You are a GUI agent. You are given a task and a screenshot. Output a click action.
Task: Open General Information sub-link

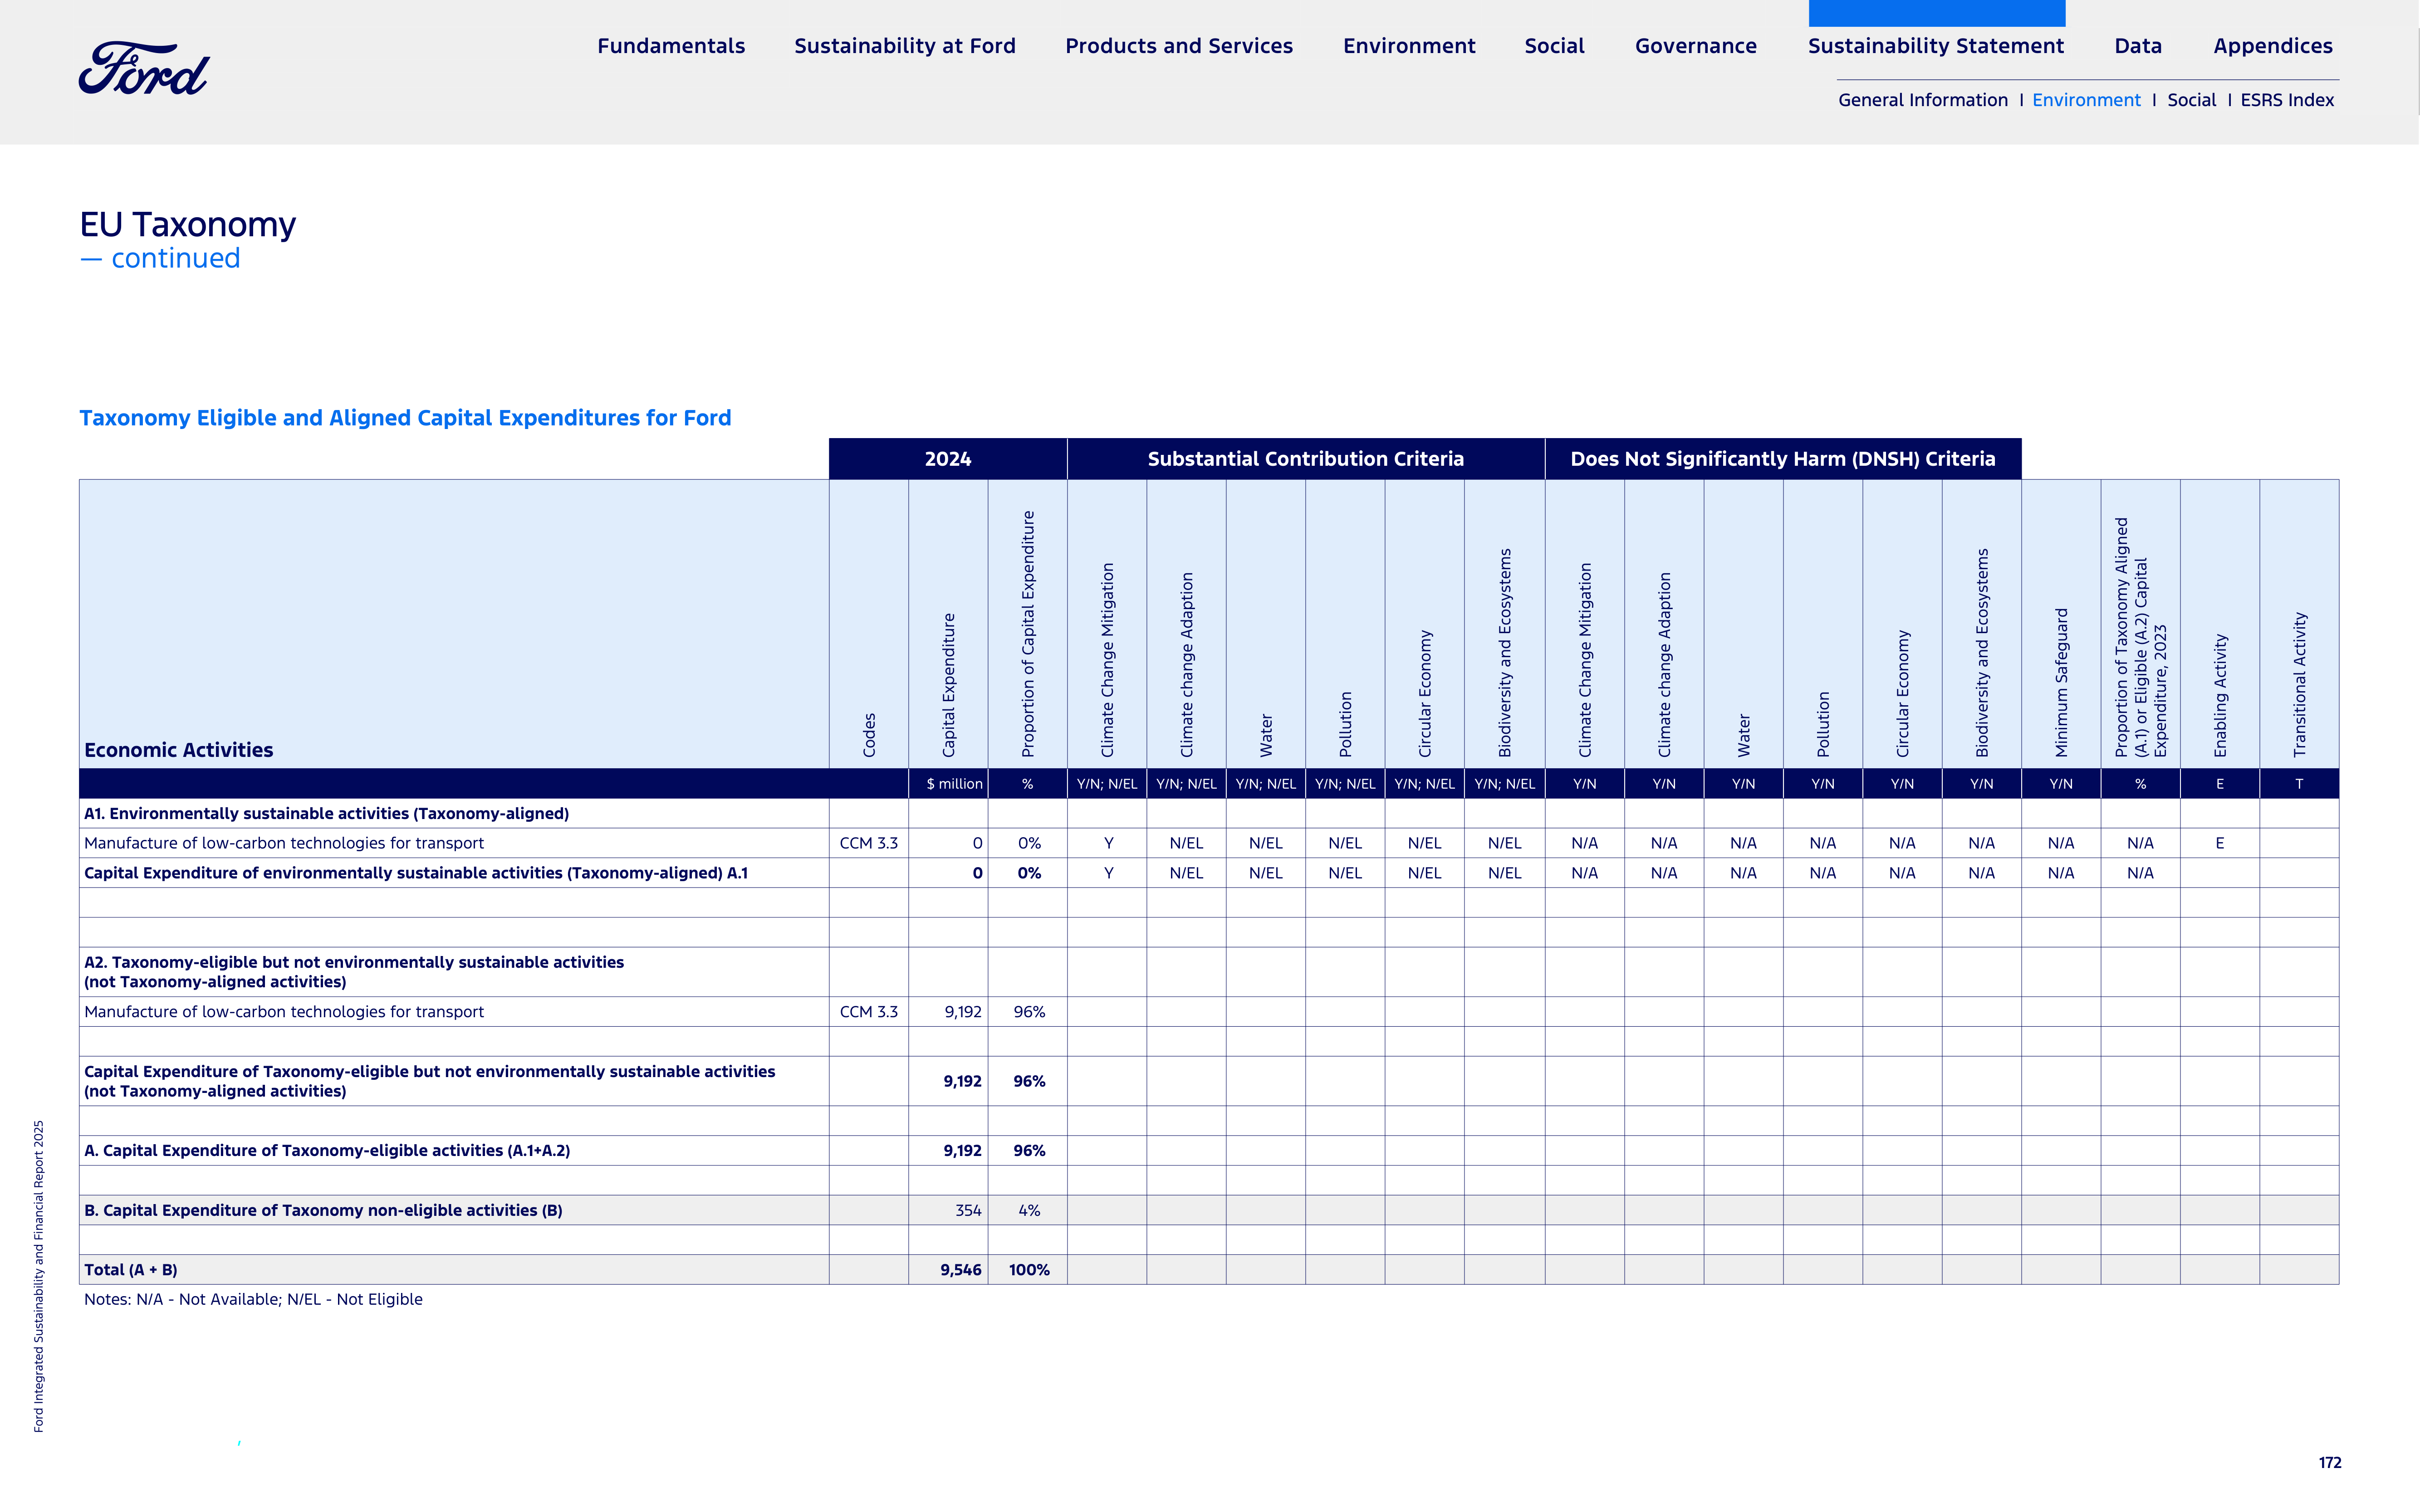[1923, 100]
